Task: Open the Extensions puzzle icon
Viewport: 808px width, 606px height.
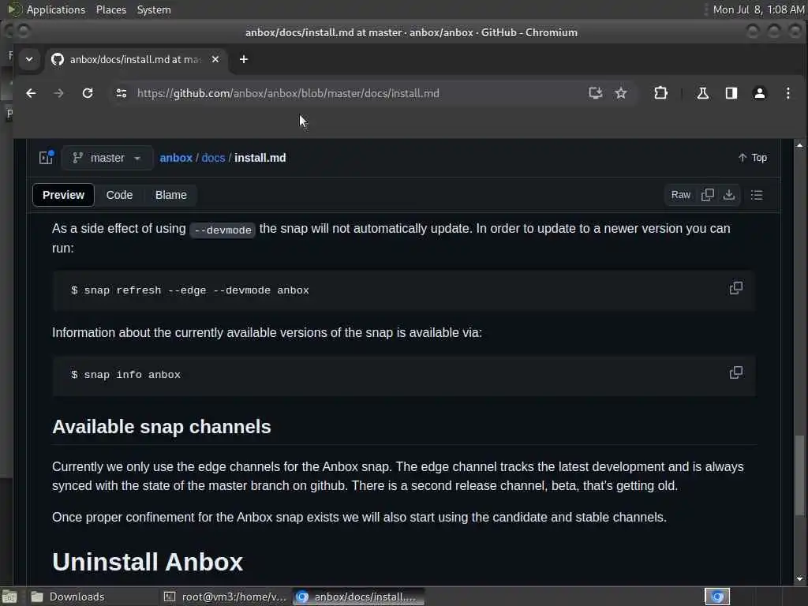Action: [660, 93]
